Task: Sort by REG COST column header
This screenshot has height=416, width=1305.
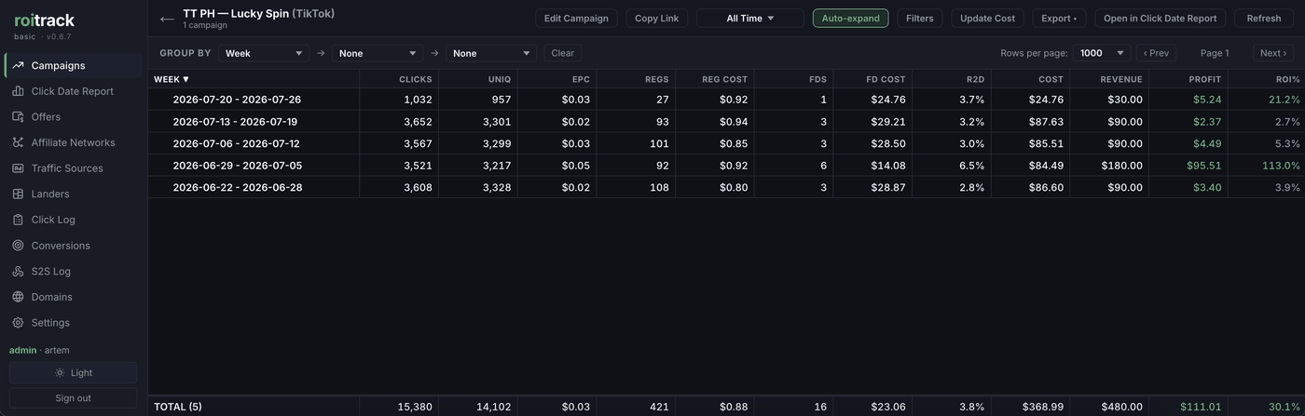Action: point(724,79)
